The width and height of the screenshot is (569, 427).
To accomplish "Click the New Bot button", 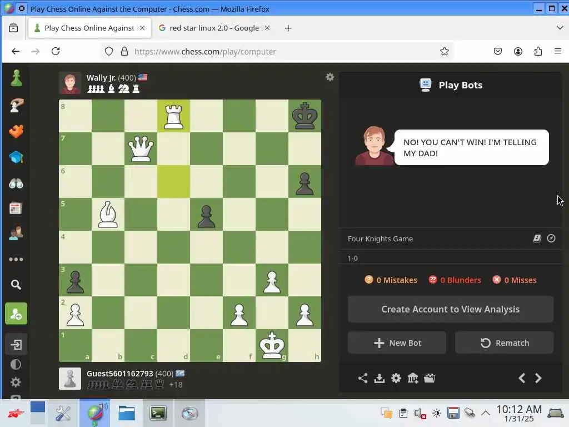I will point(397,342).
